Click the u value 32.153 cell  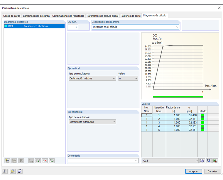pyautogui.click(x=189, y=123)
